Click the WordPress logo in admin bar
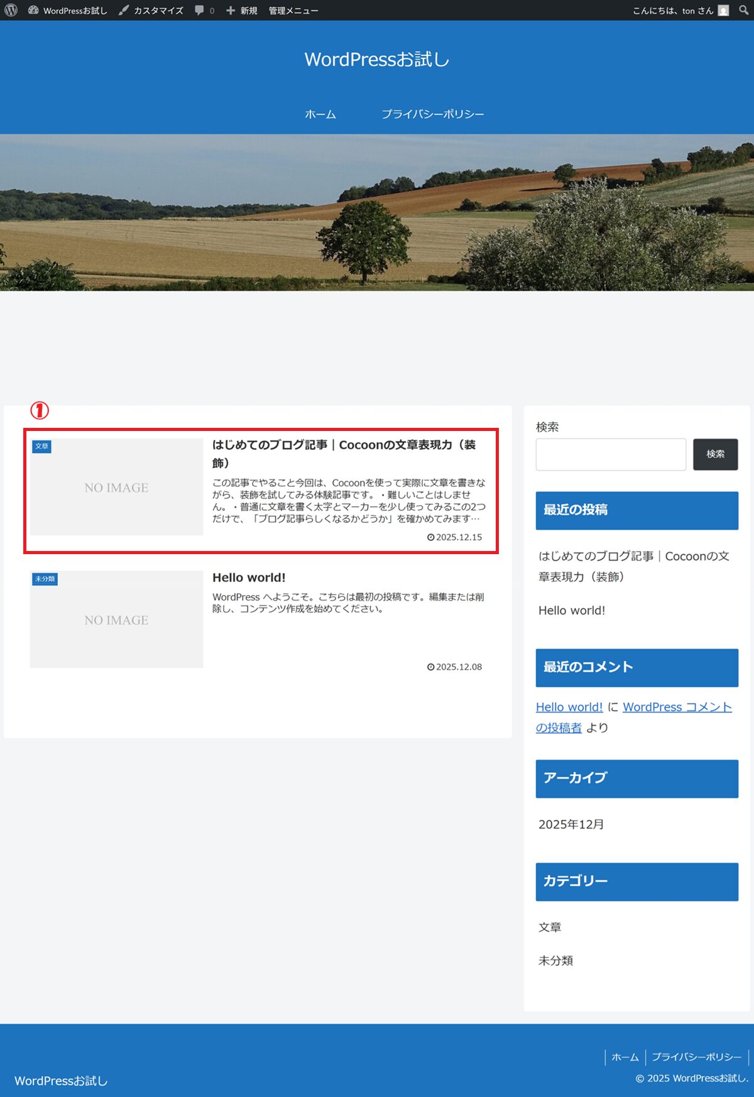The height and width of the screenshot is (1097, 754). [11, 10]
